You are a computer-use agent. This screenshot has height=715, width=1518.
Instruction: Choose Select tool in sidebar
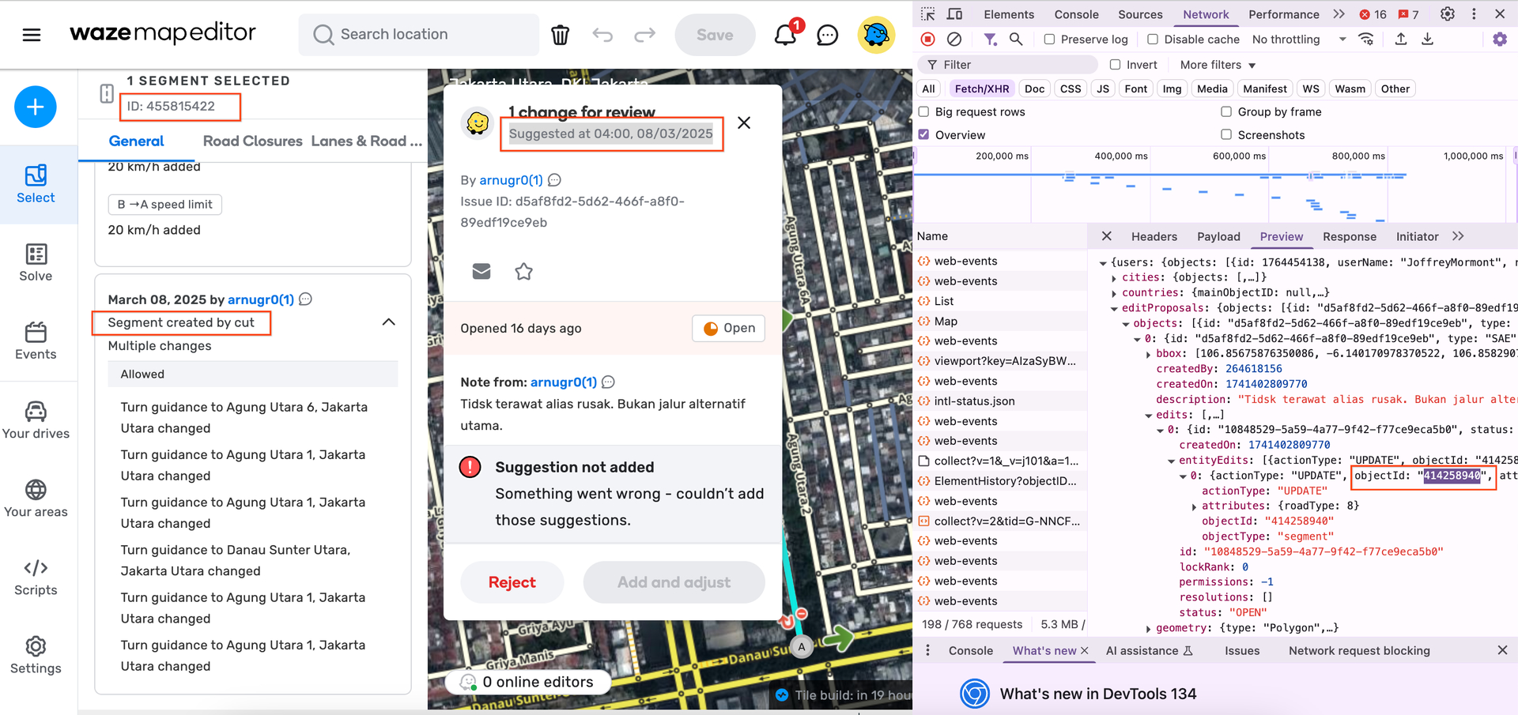coord(36,184)
